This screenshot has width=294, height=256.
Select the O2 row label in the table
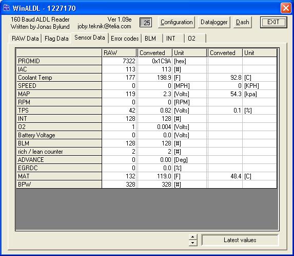pyautogui.click(x=59, y=127)
